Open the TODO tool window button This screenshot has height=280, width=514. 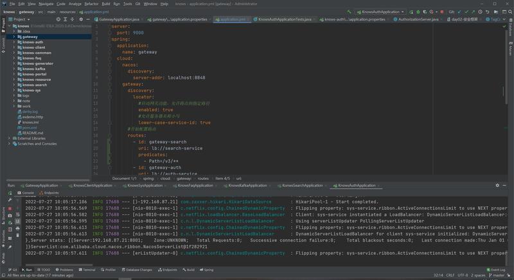[44, 270]
